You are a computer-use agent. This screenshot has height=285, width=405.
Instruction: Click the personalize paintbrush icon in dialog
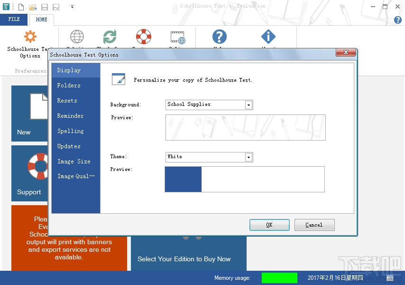click(119, 79)
